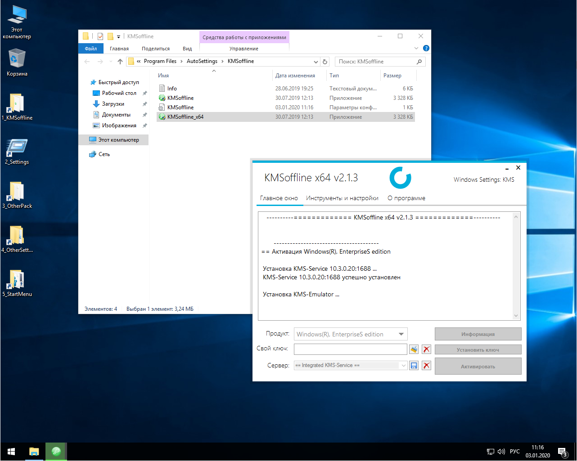Open the Вид ribbon tab
Image resolution: width=577 pixels, height=461 pixels.
[x=187, y=49]
